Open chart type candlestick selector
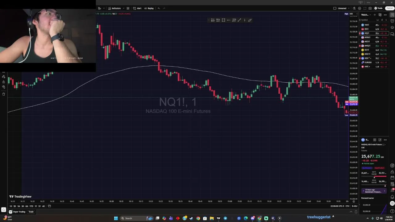This screenshot has height=222, width=395. tap(99, 8)
